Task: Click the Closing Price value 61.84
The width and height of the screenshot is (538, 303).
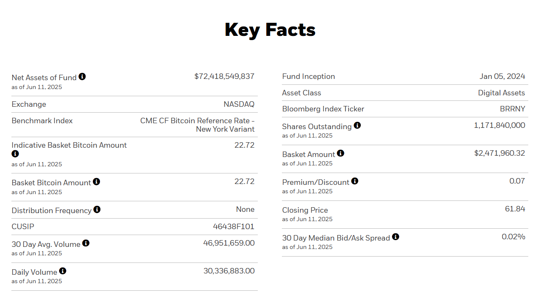Action: tap(515, 209)
